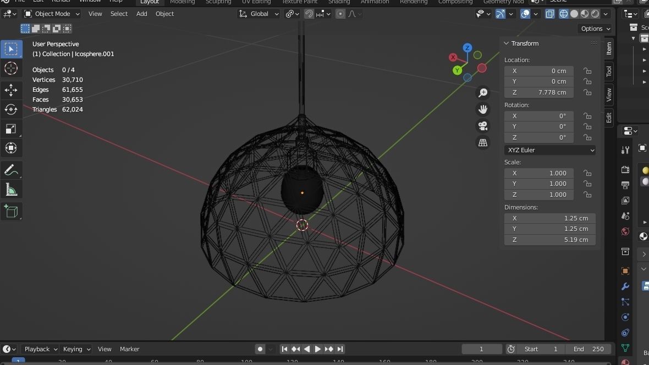Play animation in reverse
This screenshot has width=649, height=365.
(x=307, y=349)
